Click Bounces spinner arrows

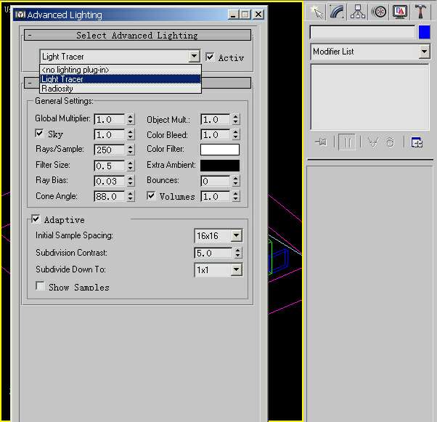tap(236, 182)
